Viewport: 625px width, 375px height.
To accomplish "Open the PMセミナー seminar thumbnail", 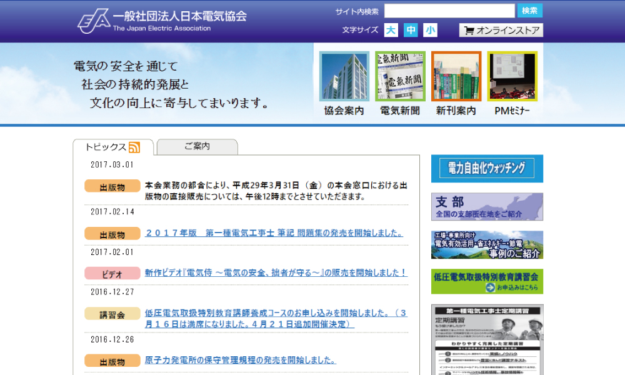I will 512,76.
